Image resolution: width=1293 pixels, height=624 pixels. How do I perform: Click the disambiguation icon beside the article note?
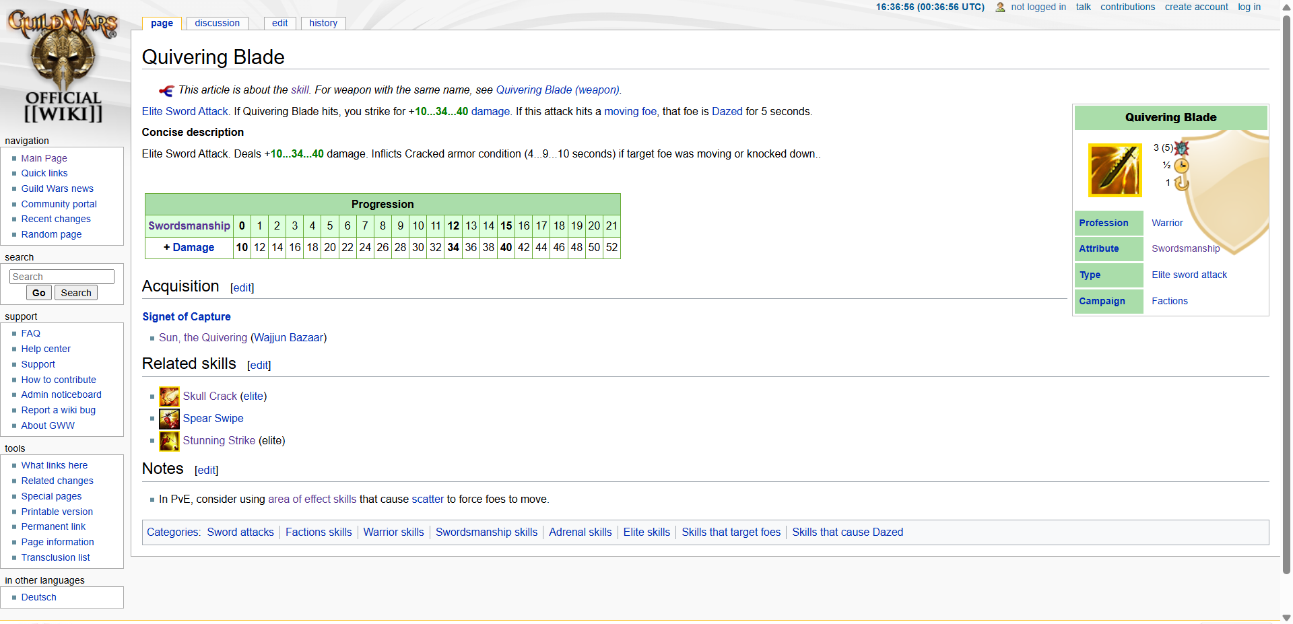tap(166, 90)
